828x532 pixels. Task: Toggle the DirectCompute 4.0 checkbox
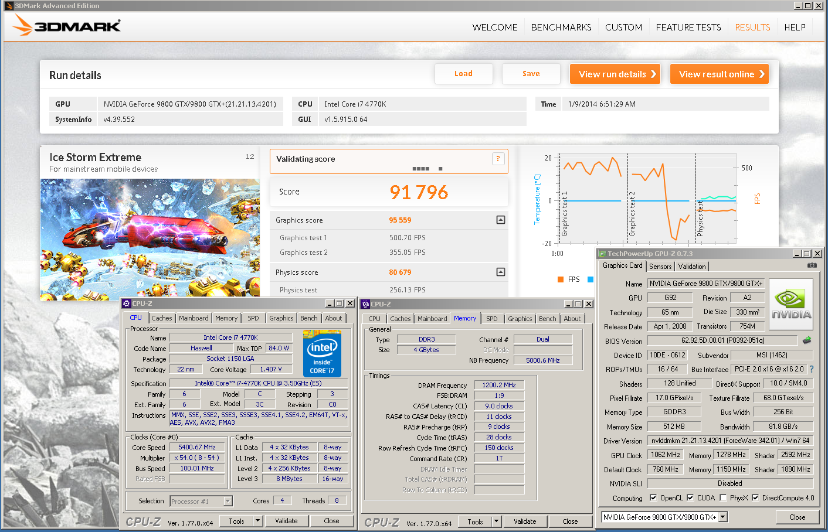[x=756, y=498]
